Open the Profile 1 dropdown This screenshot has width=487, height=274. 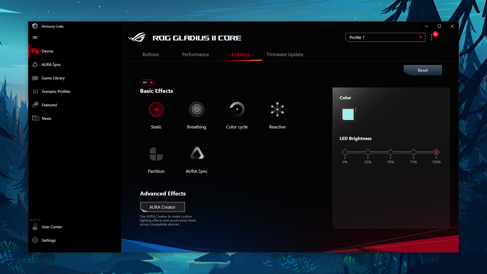(x=385, y=37)
